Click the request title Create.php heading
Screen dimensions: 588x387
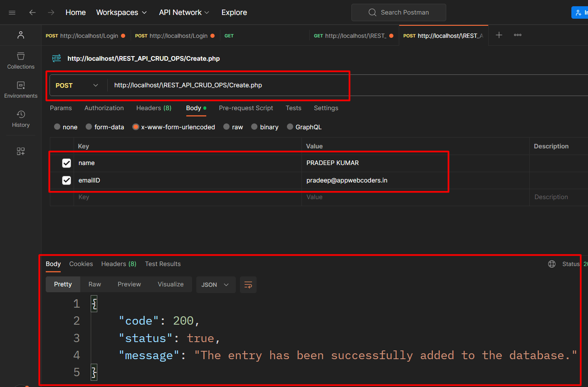(143, 59)
